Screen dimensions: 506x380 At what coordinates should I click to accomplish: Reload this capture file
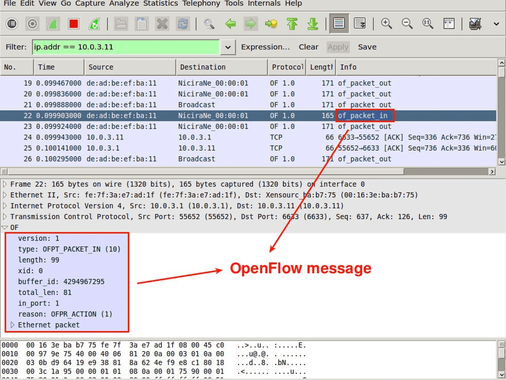183,23
